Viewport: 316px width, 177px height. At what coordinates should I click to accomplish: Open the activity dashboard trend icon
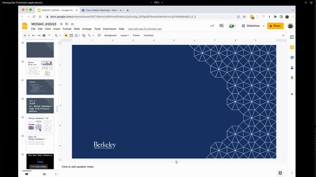[212, 26]
